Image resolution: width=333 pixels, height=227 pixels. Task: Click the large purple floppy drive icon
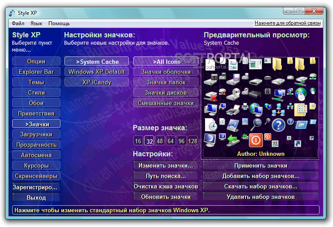click(x=233, y=79)
